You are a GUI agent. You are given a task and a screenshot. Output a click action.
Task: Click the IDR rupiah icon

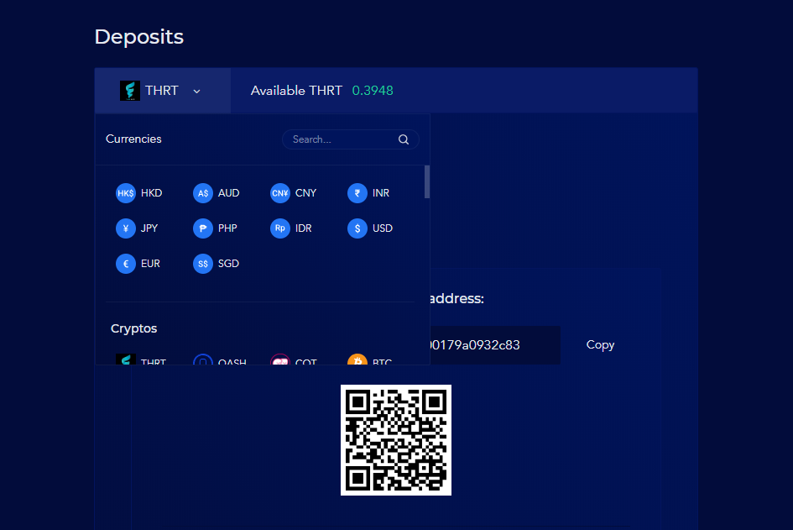click(x=280, y=228)
